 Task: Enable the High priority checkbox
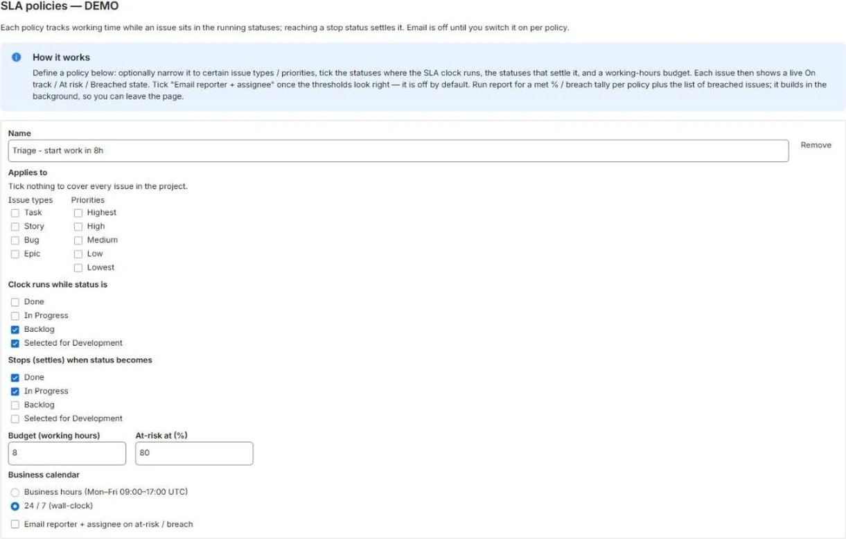(78, 227)
